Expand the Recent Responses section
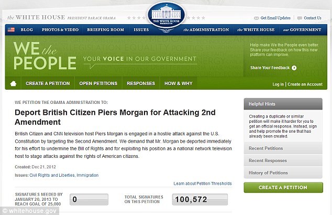 click(x=283, y=160)
